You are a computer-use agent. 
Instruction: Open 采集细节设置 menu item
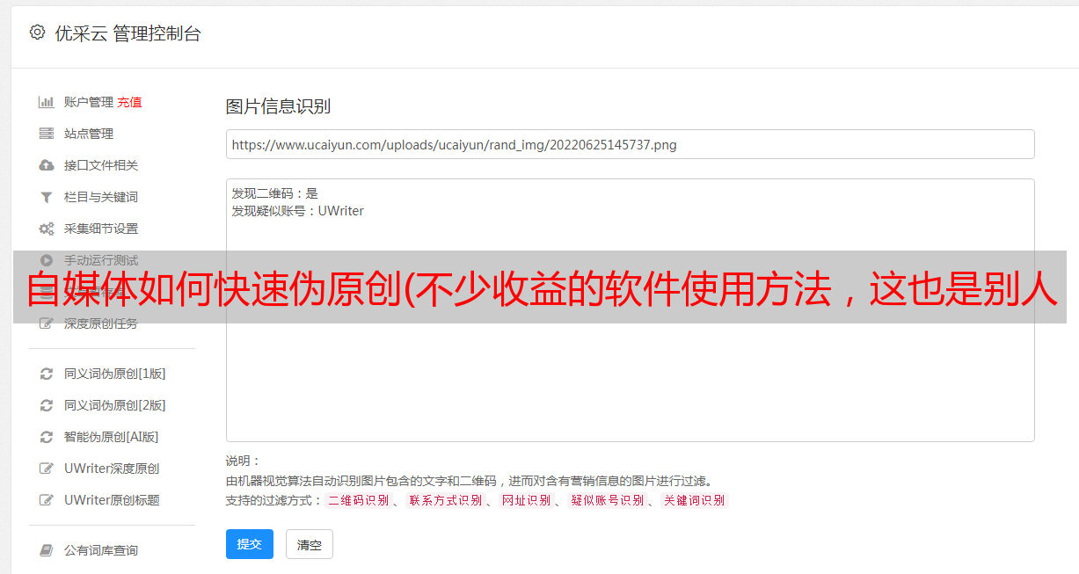pyautogui.click(x=101, y=229)
